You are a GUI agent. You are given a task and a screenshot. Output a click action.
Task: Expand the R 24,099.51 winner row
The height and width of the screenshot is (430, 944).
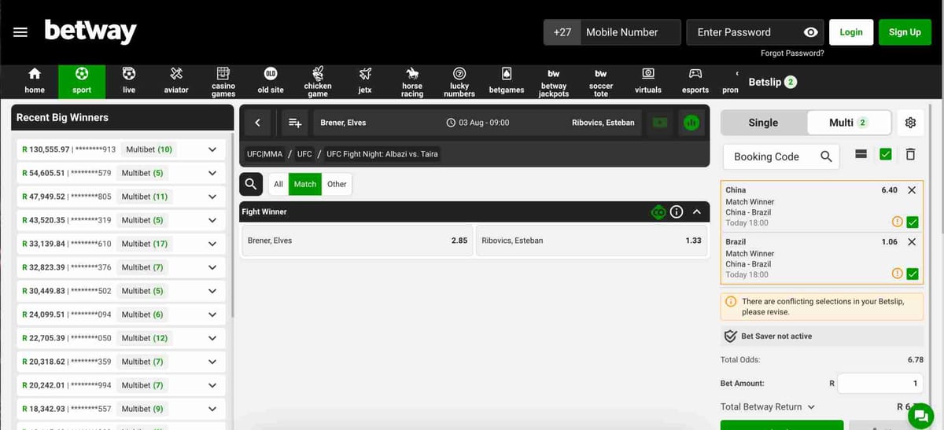[x=212, y=314]
